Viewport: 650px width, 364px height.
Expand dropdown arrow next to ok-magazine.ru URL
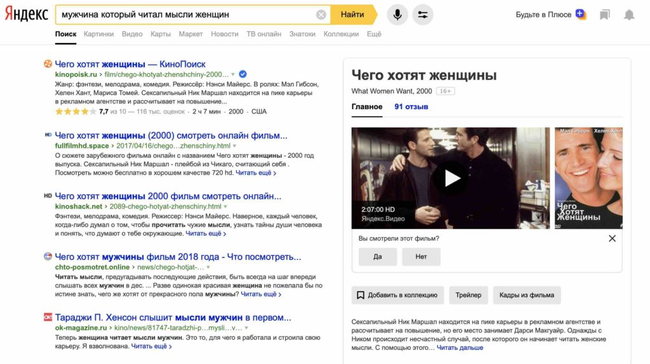pyautogui.click(x=246, y=328)
